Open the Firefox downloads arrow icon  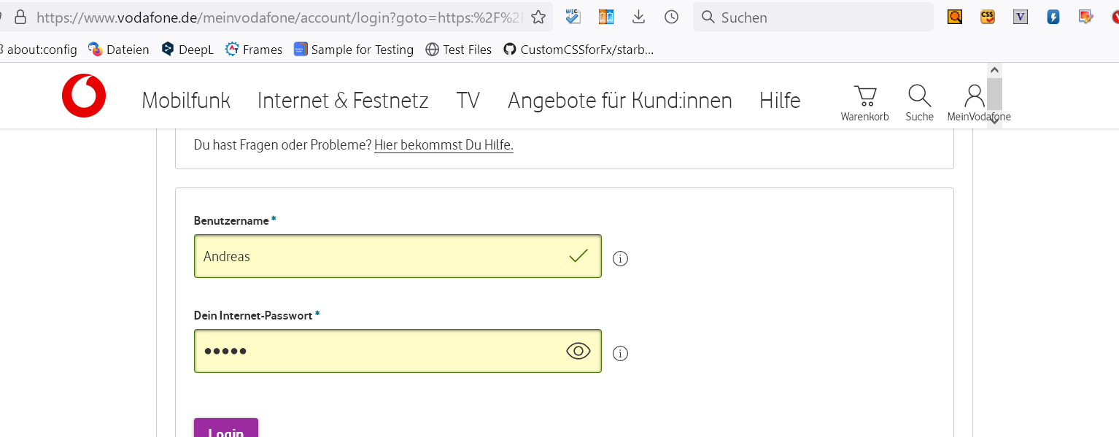(x=638, y=17)
